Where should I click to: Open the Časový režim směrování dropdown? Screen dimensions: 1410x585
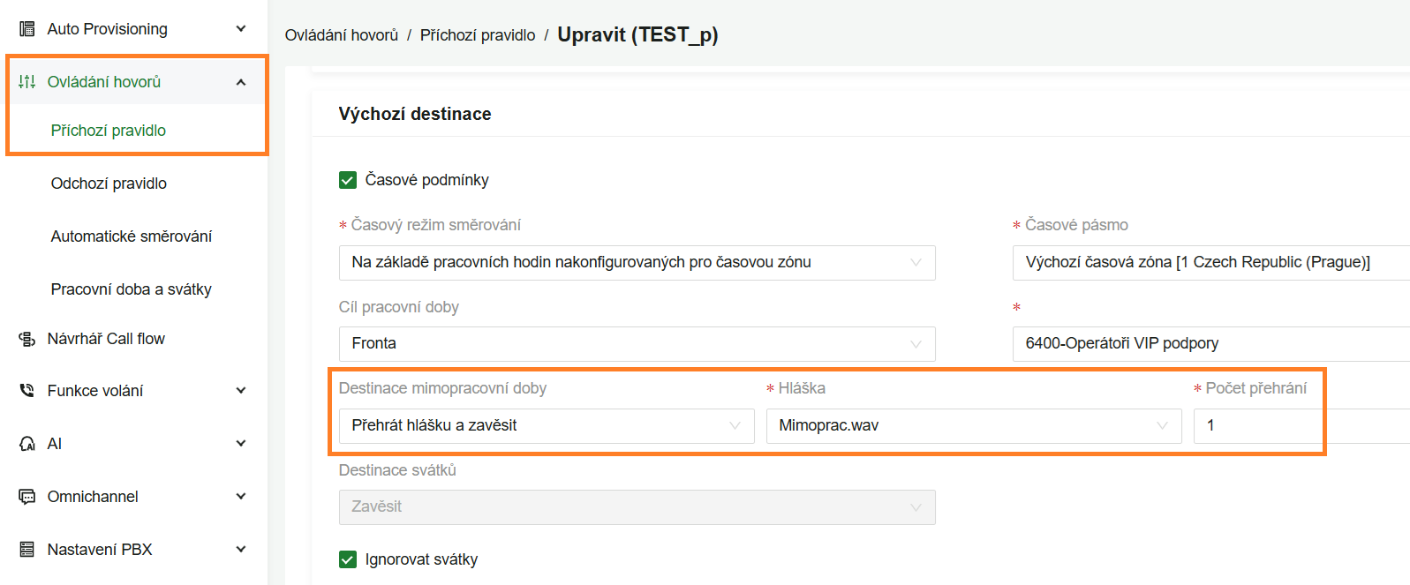(636, 263)
